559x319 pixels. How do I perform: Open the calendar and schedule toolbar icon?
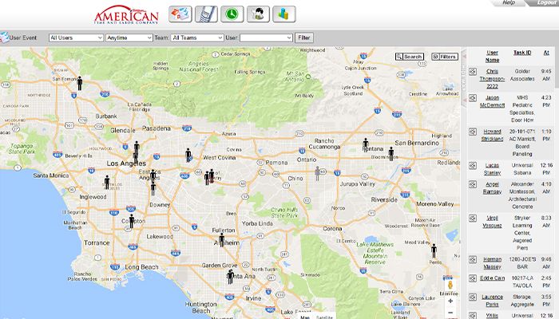coord(180,14)
